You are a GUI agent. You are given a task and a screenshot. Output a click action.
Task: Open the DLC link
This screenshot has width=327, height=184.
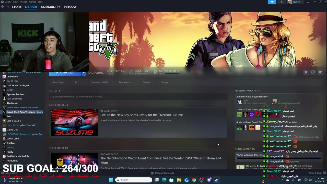[x=77, y=82]
